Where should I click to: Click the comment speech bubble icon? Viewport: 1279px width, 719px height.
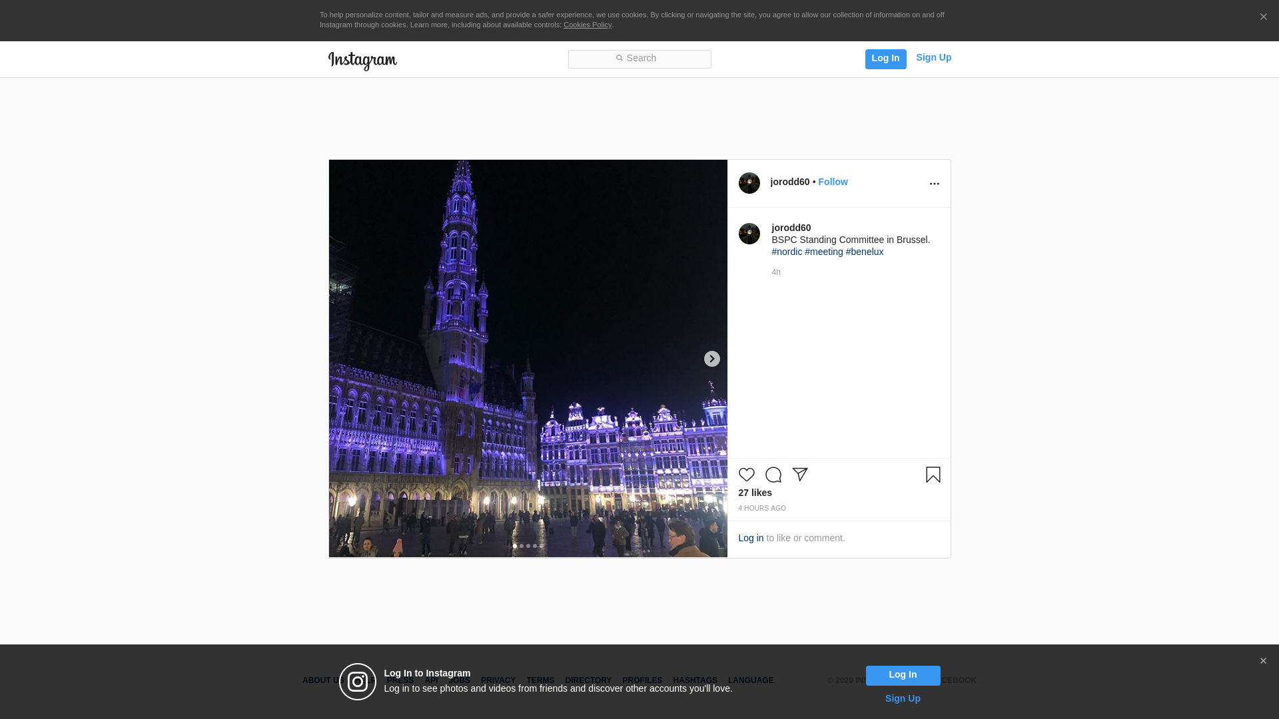tap(773, 475)
